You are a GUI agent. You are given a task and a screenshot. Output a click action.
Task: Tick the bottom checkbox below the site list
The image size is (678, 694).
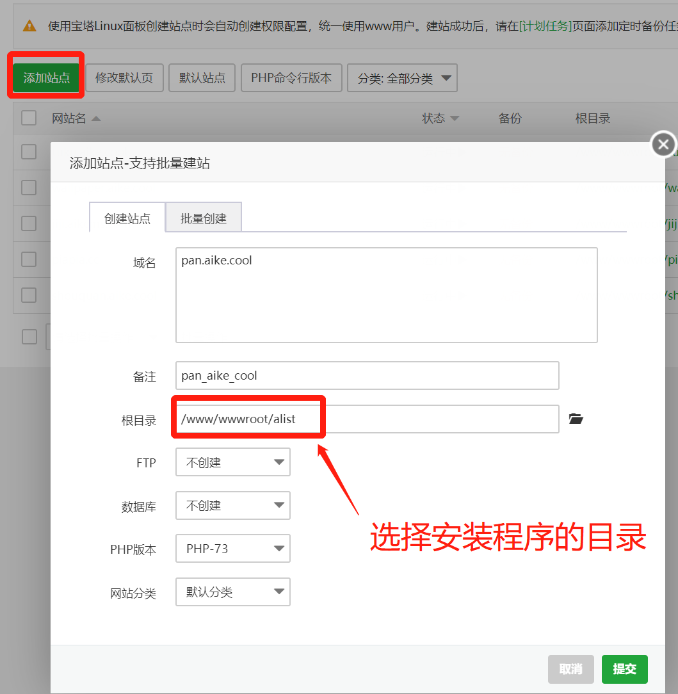point(29,336)
